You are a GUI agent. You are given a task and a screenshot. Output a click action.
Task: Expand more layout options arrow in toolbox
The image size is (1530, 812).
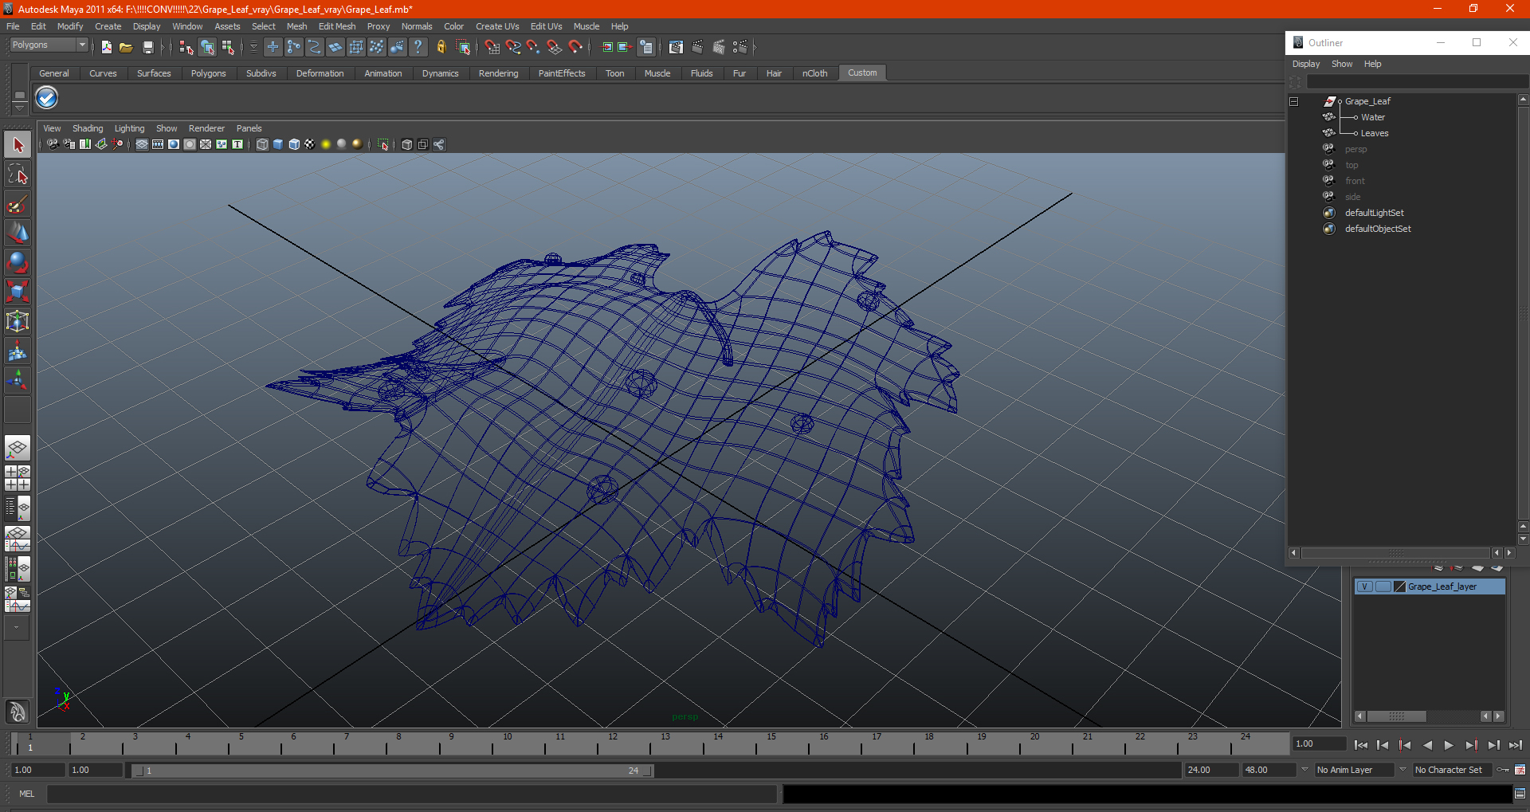(16, 628)
